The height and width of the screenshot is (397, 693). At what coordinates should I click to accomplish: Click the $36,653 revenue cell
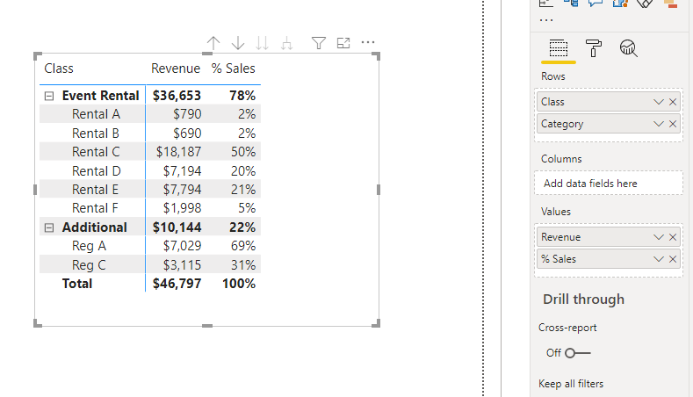pyautogui.click(x=177, y=96)
